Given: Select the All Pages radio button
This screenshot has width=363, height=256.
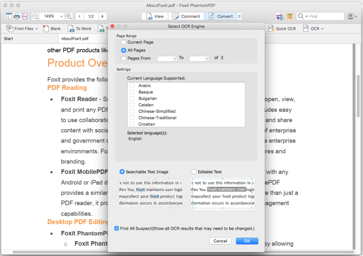Looking at the screenshot, I should coord(123,50).
